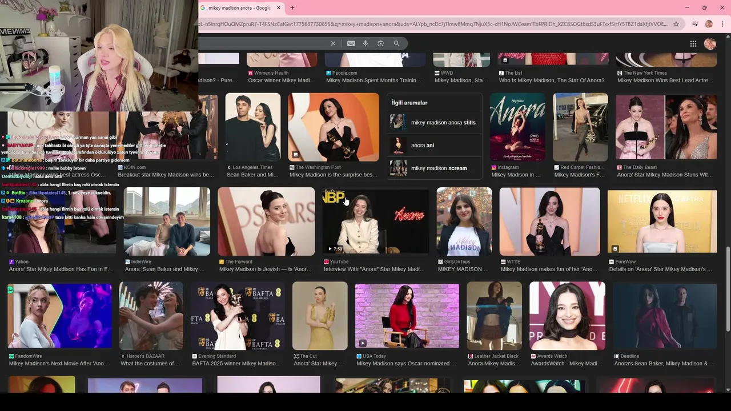This screenshot has width=731, height=411.
Task: Open The Washington Post Oscar image
Action: point(334,127)
